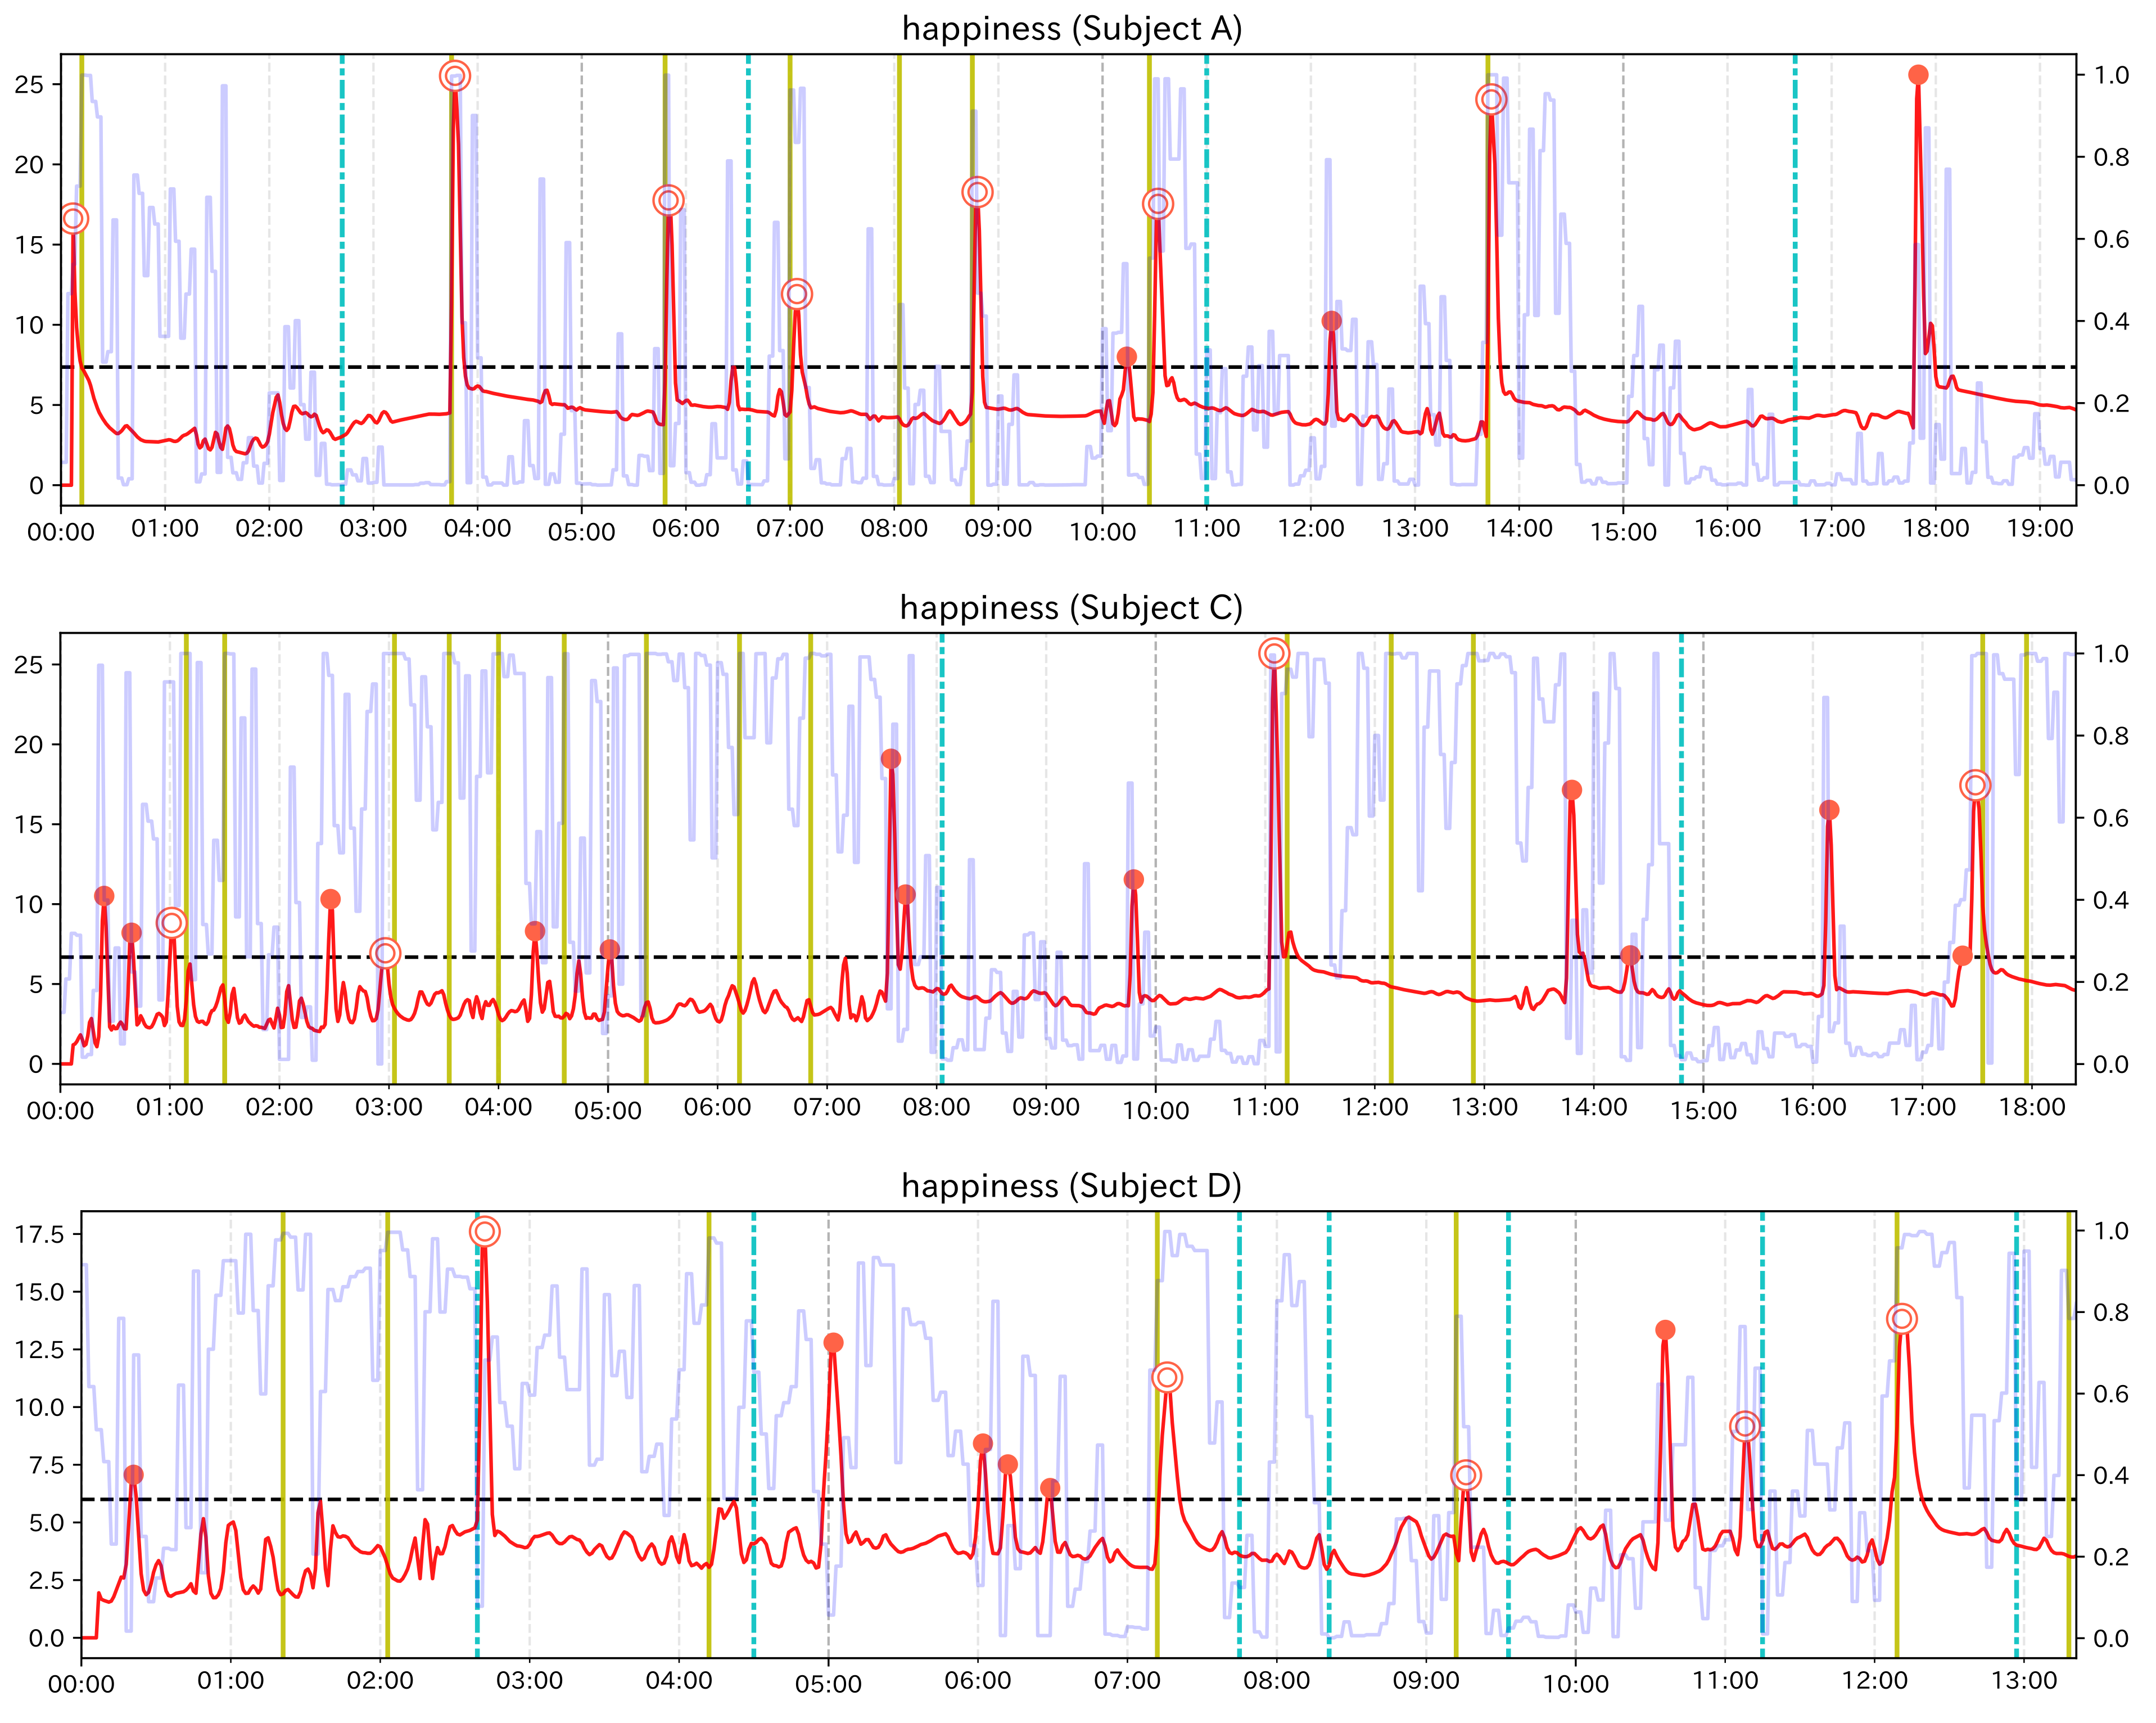Click the 'happiness (Subject D)' title
Viewport: 2156px width, 1723px height.
(x=1071, y=1186)
